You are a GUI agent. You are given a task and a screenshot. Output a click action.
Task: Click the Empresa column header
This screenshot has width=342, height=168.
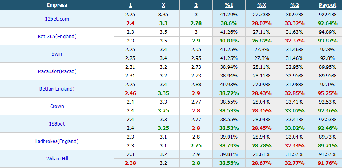point(57,5)
